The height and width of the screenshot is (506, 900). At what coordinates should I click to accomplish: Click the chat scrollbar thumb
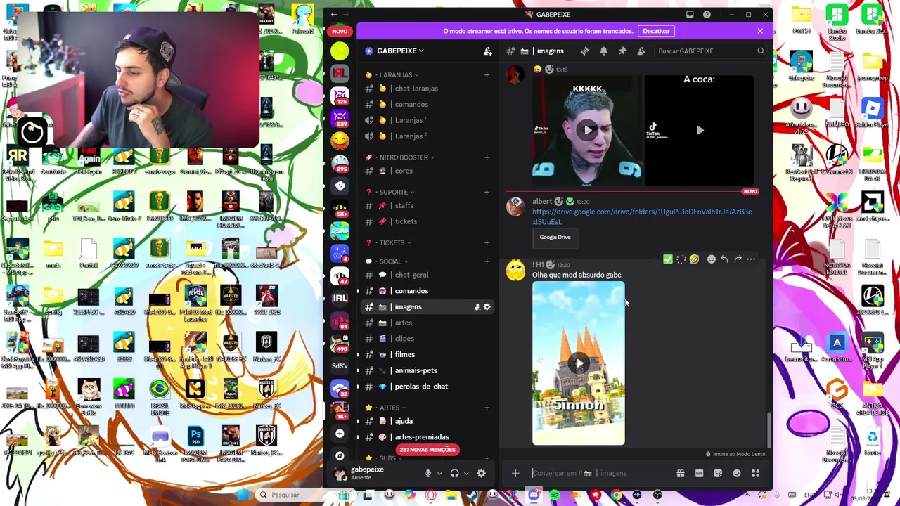click(769, 429)
